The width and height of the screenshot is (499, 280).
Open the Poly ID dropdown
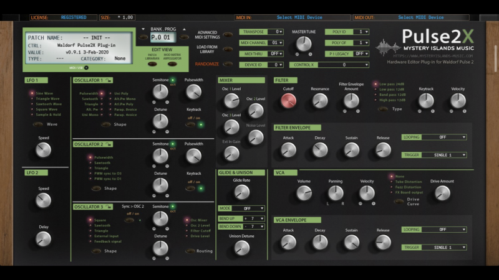(347, 32)
